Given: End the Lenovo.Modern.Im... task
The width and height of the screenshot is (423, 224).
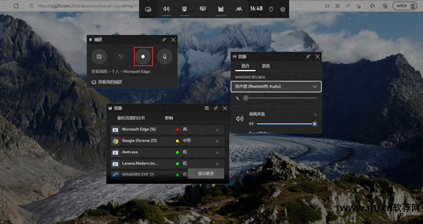Looking at the screenshot, I should 217,164.
